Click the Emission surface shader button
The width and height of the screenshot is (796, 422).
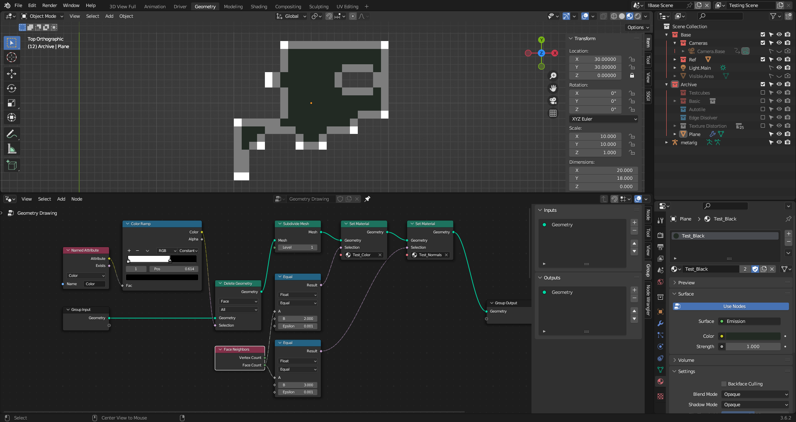[750, 321]
